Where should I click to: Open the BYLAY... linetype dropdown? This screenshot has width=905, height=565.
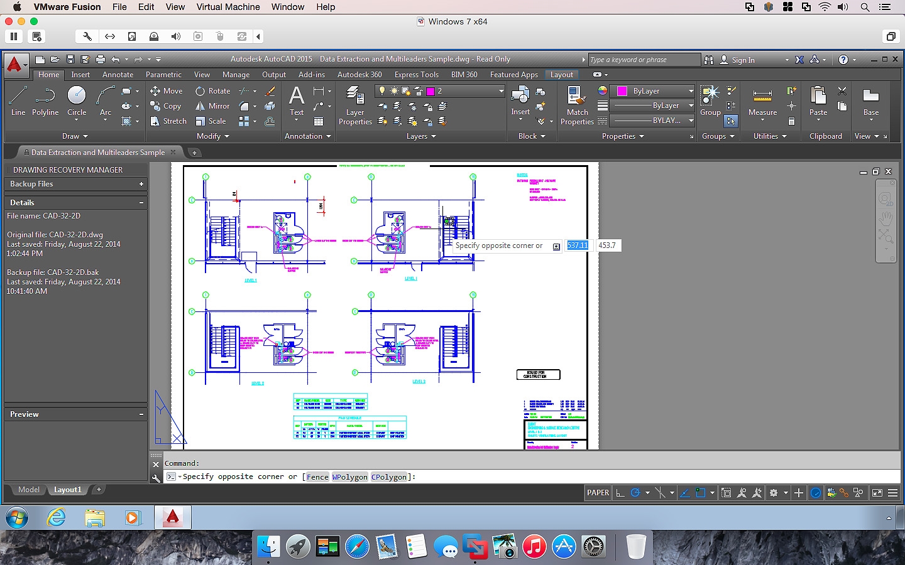(691, 121)
